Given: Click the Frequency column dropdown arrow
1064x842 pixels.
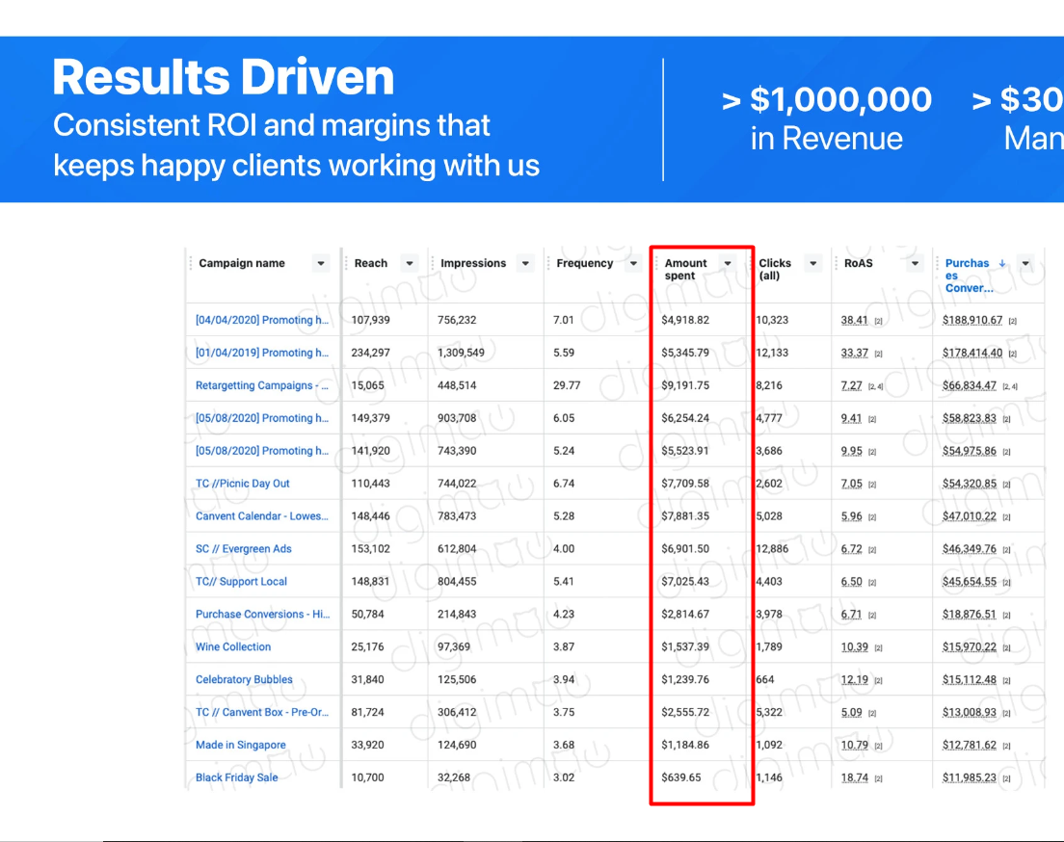Looking at the screenshot, I should pos(633,264).
